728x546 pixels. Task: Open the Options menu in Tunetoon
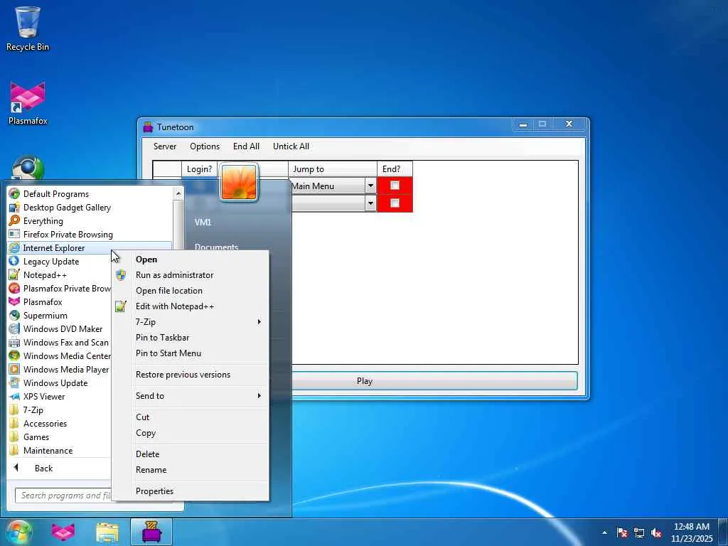click(x=205, y=146)
